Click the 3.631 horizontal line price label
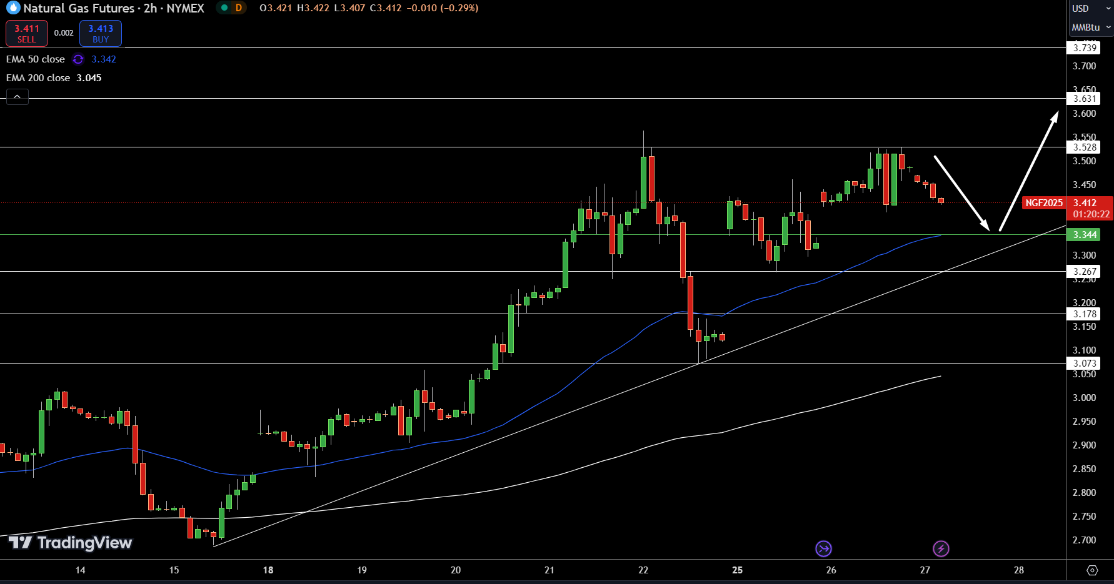Image resolution: width=1114 pixels, height=584 pixels. (1085, 99)
